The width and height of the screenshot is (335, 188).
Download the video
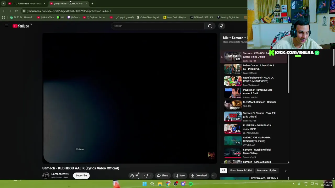[x=199, y=175]
